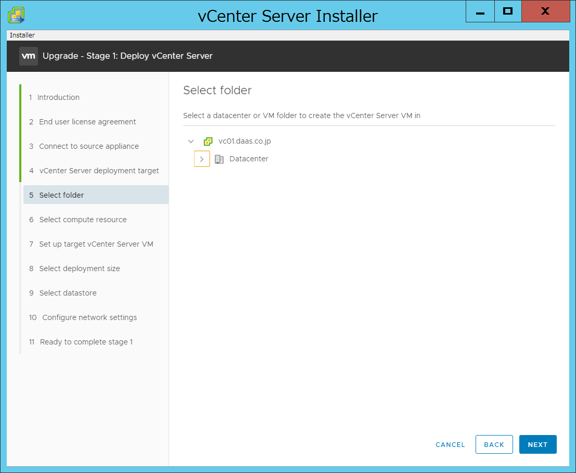The width and height of the screenshot is (576, 473).
Task: Click 'Upgrade - Stage 1: Deploy vCenter Server' title
Action: (127, 56)
